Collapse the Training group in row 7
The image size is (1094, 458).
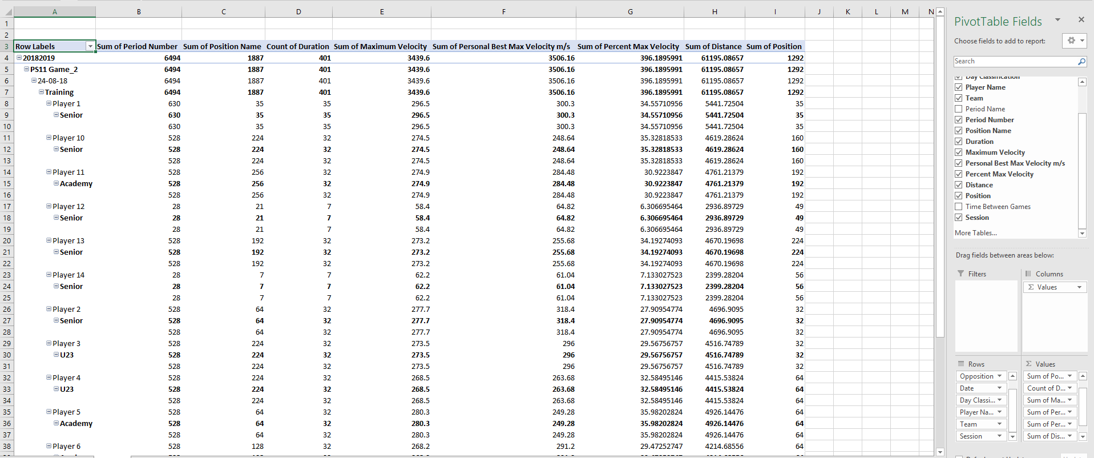click(41, 92)
